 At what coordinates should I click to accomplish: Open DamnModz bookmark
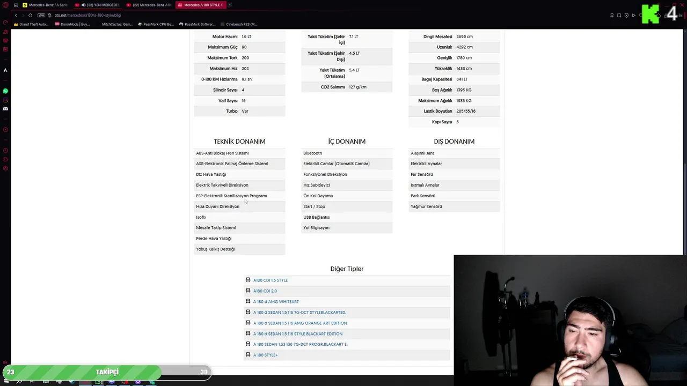pos(72,24)
